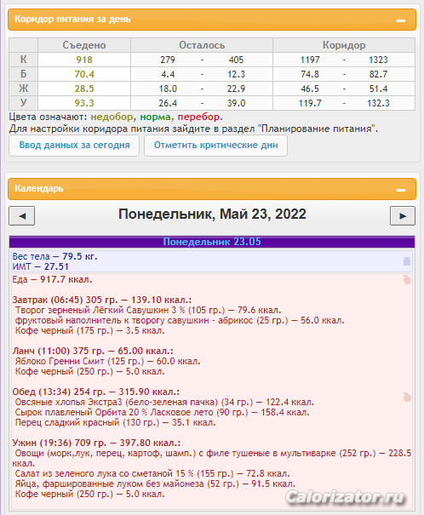The width and height of the screenshot is (424, 515).
Task: Open the Вес тела 79.5 кг entry
Action: point(54,256)
